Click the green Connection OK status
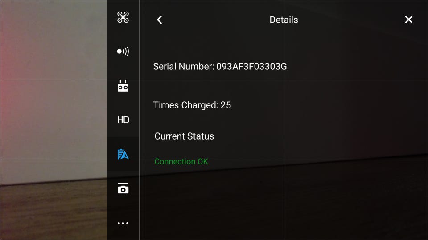The image size is (428, 240). point(181,162)
